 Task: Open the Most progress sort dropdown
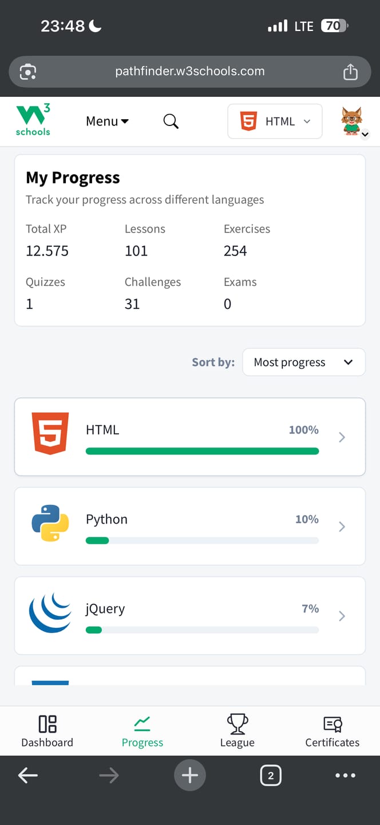click(304, 362)
